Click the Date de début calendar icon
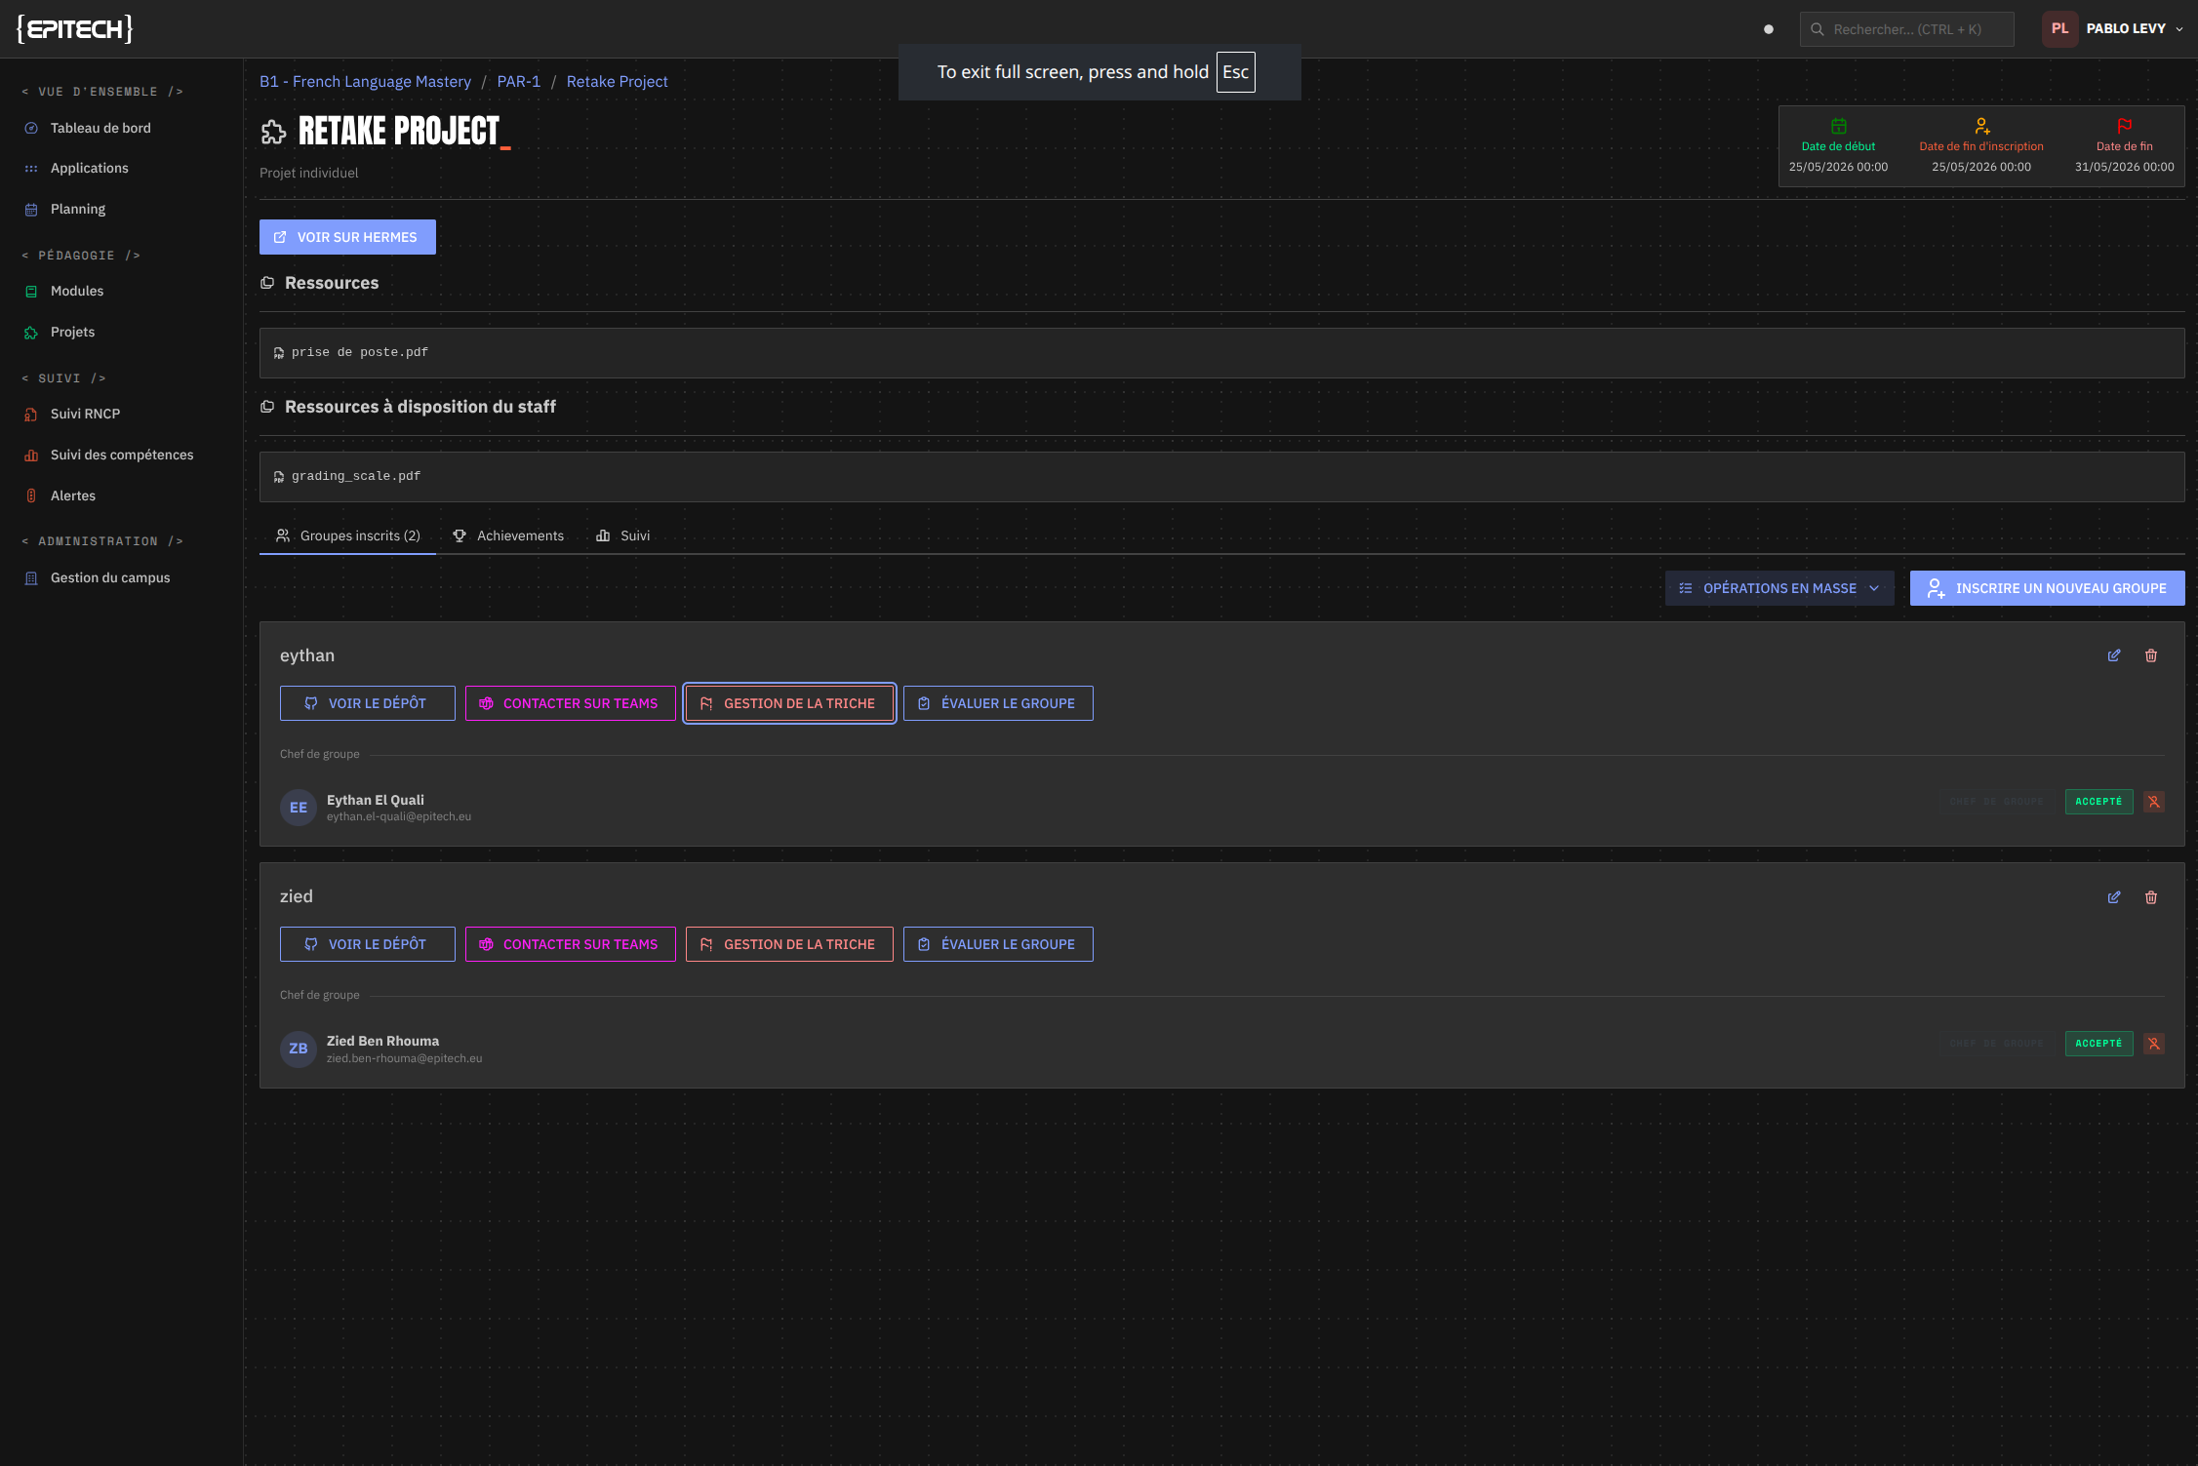The image size is (2198, 1466). point(1839,126)
